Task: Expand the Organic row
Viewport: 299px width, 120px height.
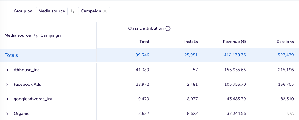Action: click(7, 114)
